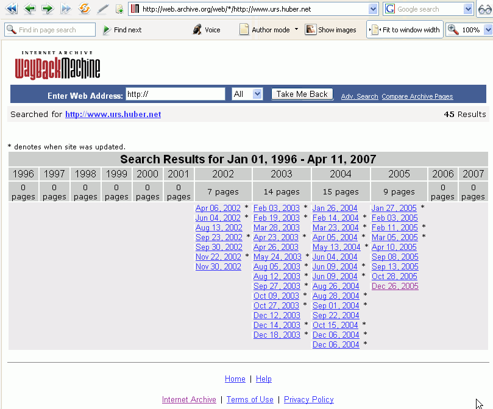Open Author mode dropdown arrow
This screenshot has height=409, width=493.
click(296, 29)
